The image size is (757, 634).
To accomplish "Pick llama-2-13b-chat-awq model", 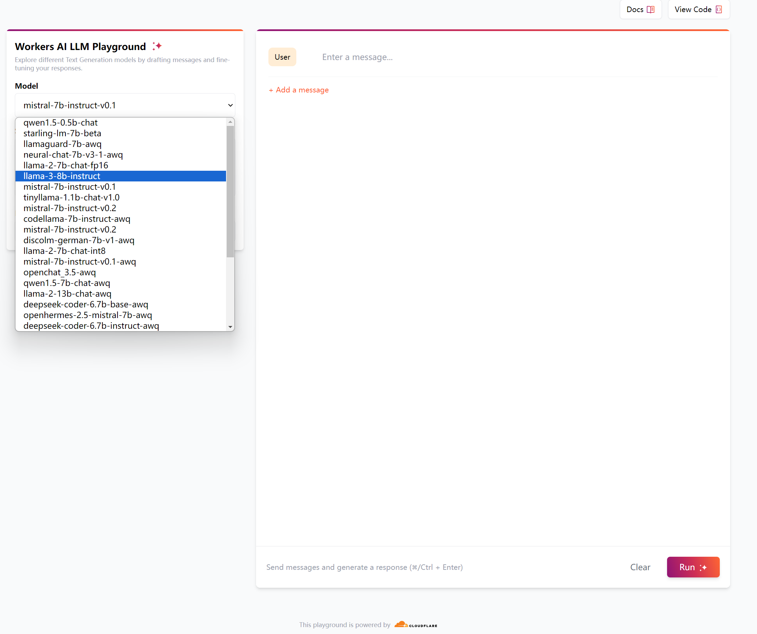I will click(121, 294).
